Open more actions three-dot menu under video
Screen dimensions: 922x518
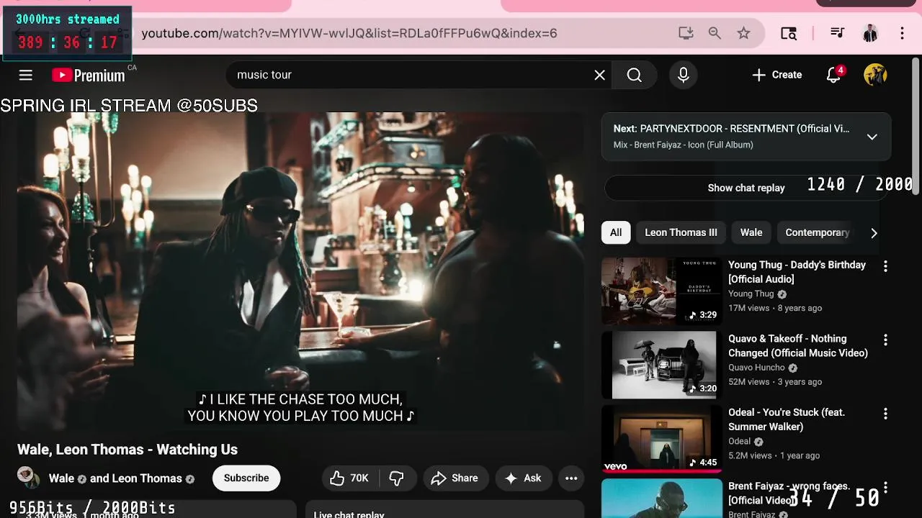click(x=571, y=478)
